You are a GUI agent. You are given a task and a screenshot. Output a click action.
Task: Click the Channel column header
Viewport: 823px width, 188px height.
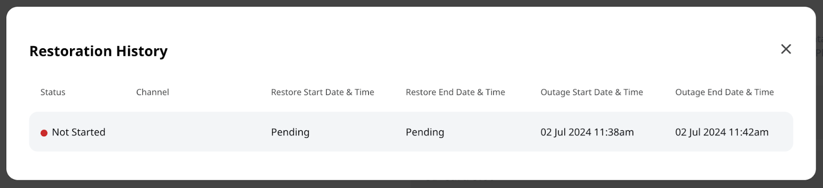152,92
